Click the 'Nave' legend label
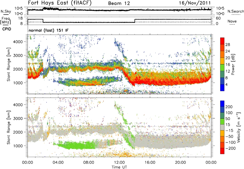 pyautogui.click(x=232, y=21)
